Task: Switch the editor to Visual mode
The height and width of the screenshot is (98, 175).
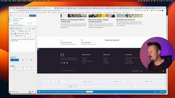Action: coord(30,29)
